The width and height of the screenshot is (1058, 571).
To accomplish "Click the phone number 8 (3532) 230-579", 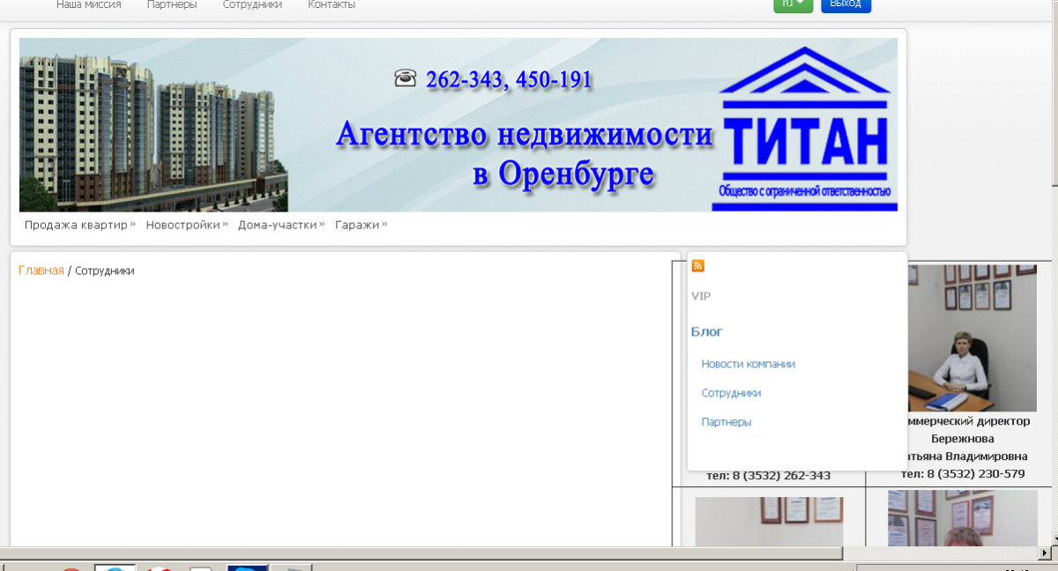I will 974,474.
